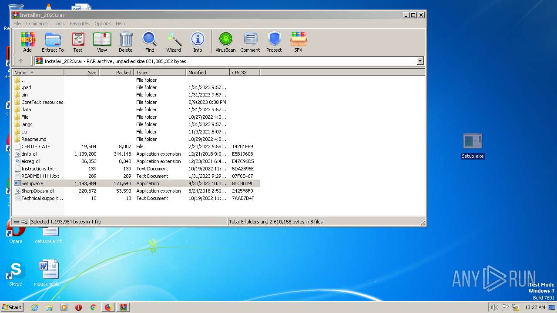The image size is (557, 313).
Task: Select the File folder entry
Action: pyautogui.click(x=136, y=117)
